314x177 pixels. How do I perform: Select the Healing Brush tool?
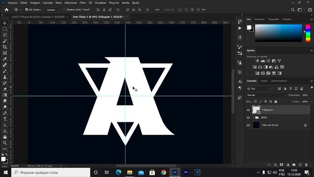click(4, 65)
